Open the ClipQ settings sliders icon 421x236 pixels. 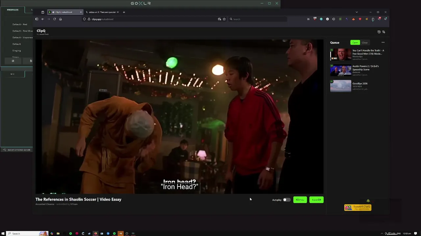coord(384,32)
